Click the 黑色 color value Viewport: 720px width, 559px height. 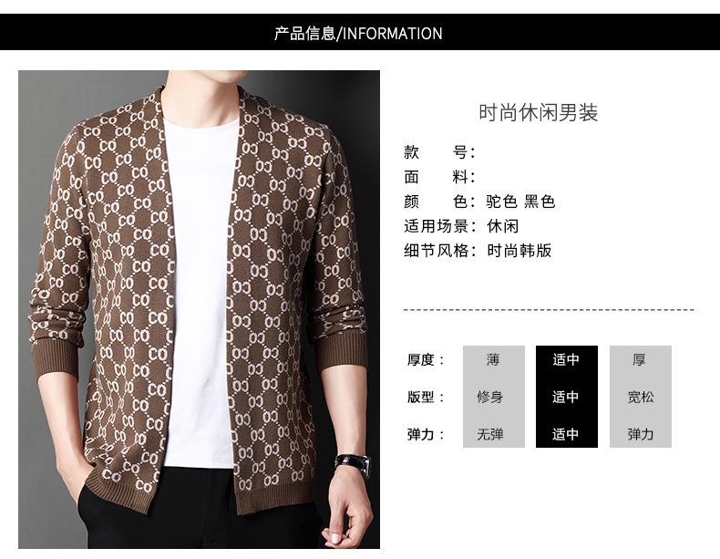click(540, 202)
